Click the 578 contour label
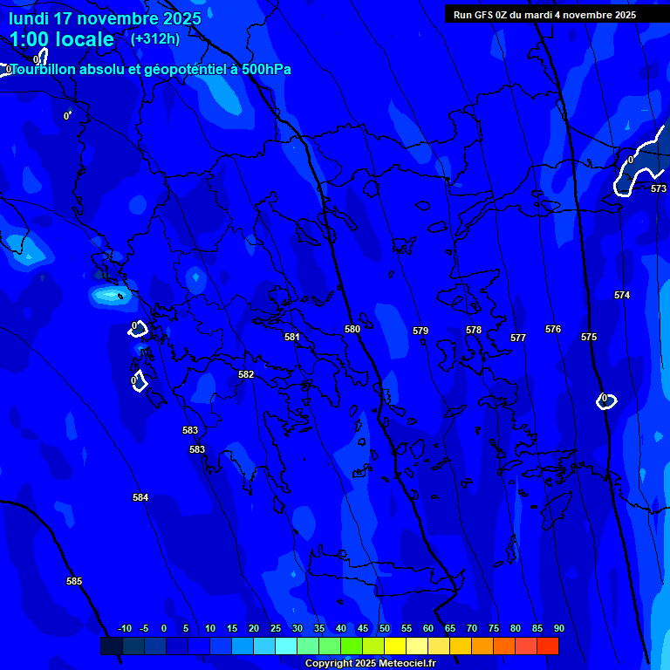 [474, 330]
